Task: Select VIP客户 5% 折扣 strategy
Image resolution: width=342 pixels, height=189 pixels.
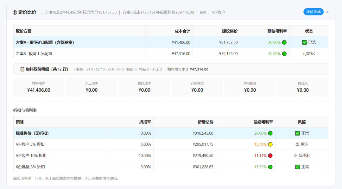Action: pos(171,144)
